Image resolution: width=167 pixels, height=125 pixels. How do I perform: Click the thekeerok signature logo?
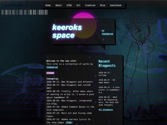[x=12, y=5]
